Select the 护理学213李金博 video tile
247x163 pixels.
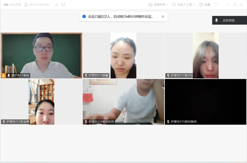coord(41,102)
